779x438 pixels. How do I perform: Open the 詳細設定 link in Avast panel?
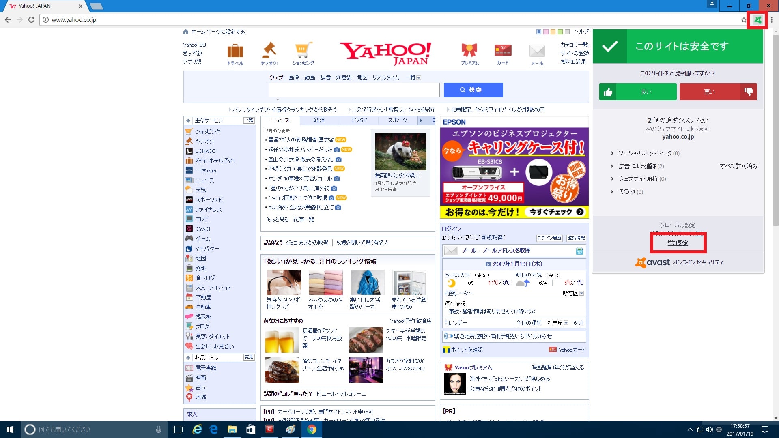(678, 243)
